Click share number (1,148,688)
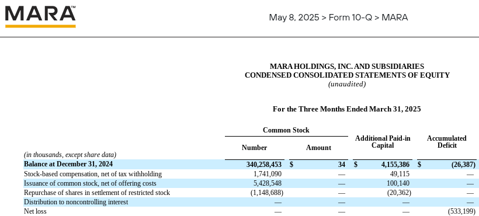Image resolution: width=479 pixels, height=216 pixels. (x=267, y=193)
